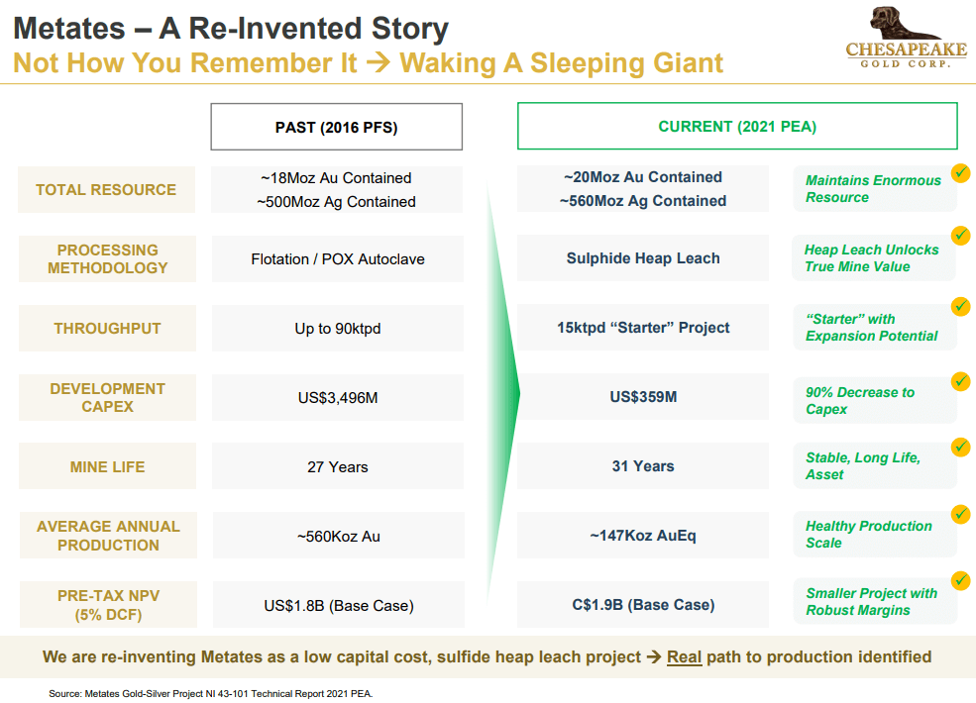Screen dimensions: 976x703
Task: Click the US$3,496M capex value
Action: click(x=337, y=397)
